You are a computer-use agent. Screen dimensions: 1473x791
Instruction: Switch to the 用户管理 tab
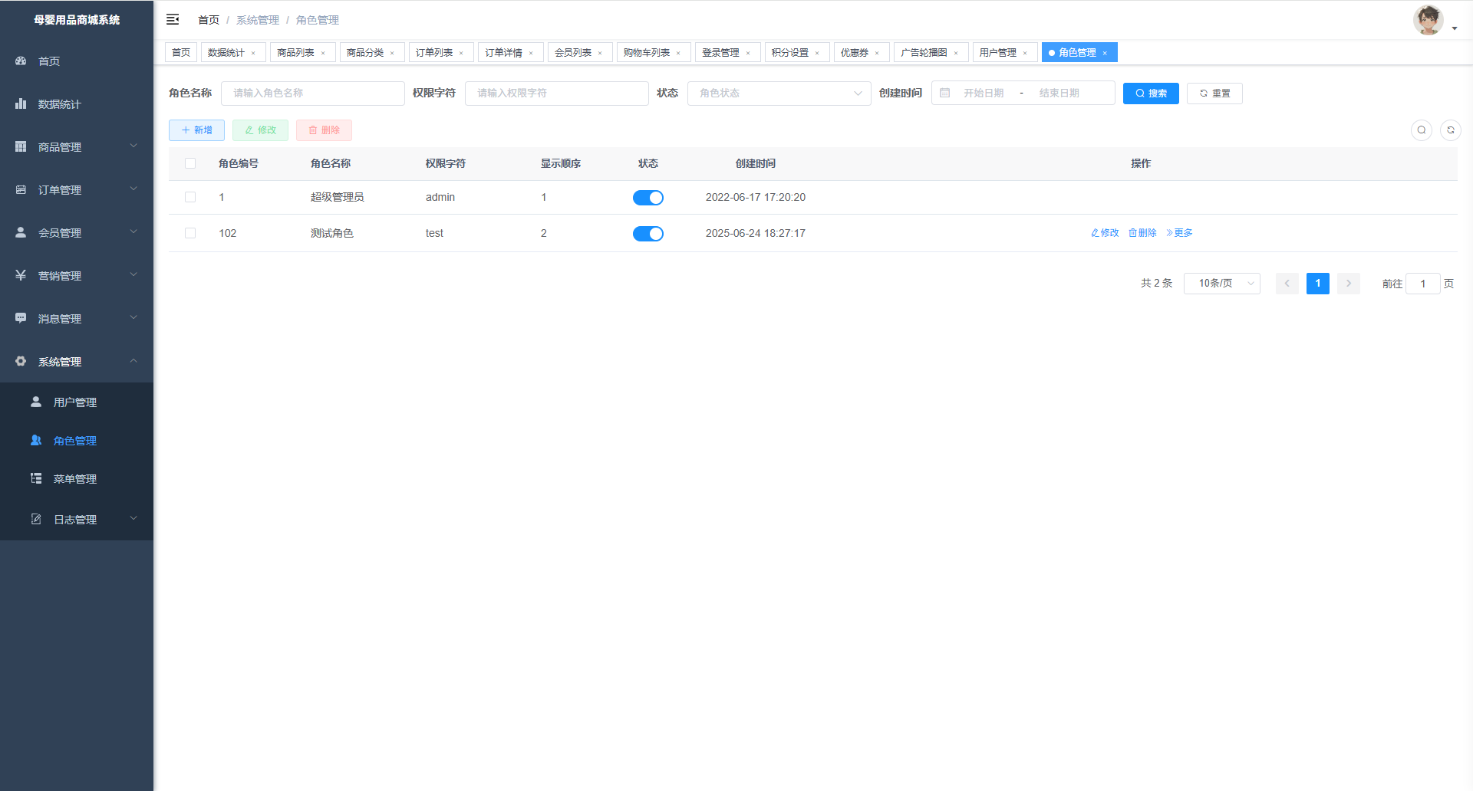[997, 53]
